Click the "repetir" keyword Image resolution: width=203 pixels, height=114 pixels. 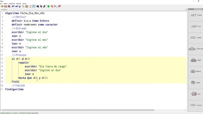[23, 63]
